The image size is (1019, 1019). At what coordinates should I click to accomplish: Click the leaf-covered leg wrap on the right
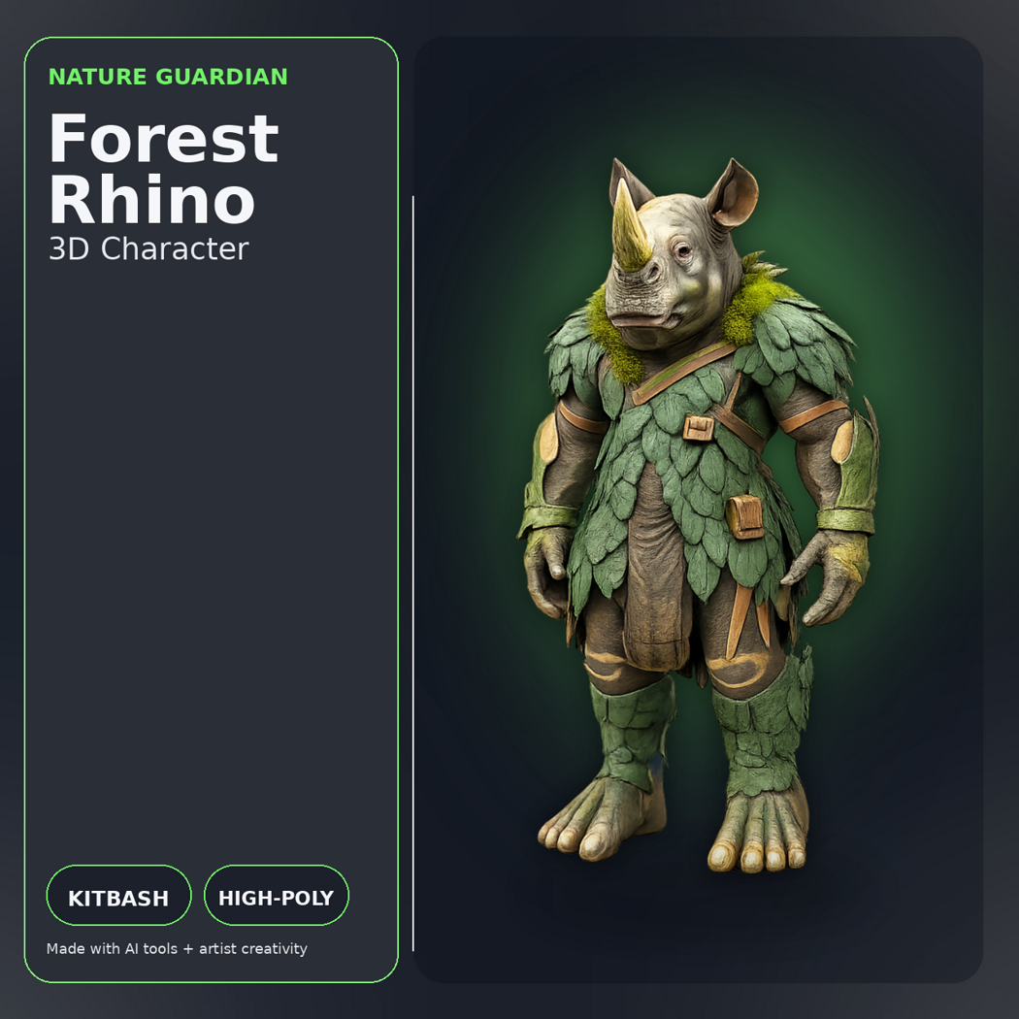(762, 725)
